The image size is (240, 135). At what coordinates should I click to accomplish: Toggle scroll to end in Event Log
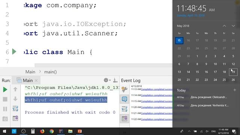(124, 118)
